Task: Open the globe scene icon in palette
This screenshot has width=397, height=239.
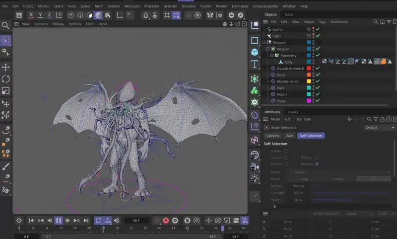Action: point(255,155)
